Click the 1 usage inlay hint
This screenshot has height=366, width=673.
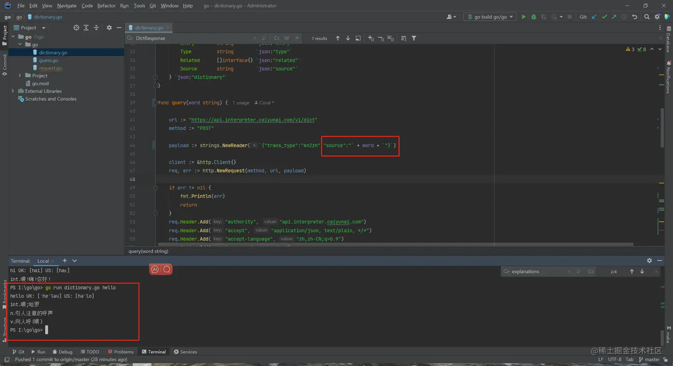241,103
